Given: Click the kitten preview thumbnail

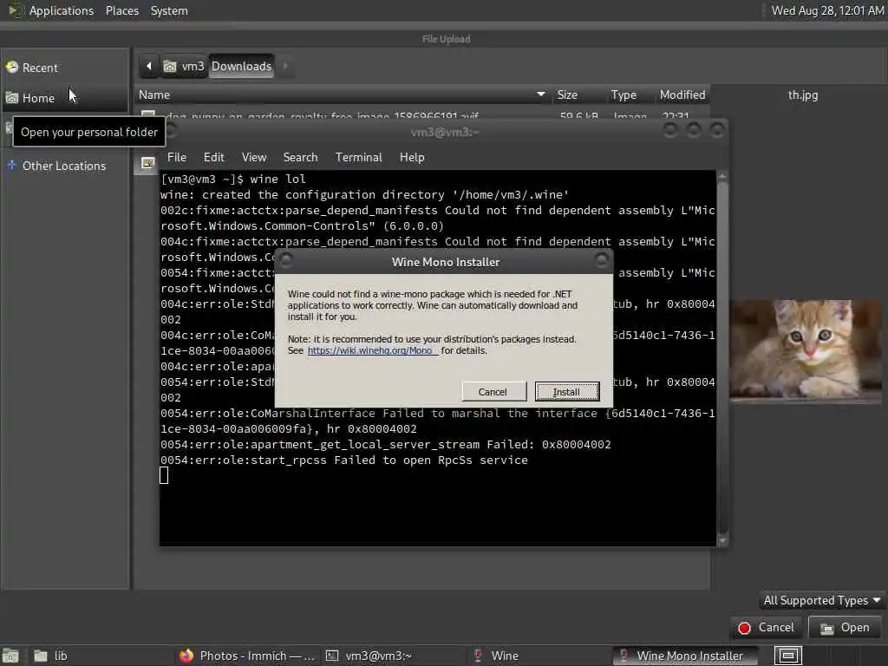Looking at the screenshot, I should coord(806,350).
